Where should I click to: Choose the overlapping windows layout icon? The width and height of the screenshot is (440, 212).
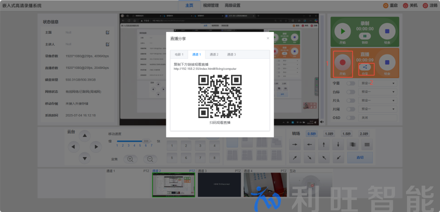click(x=276, y=142)
